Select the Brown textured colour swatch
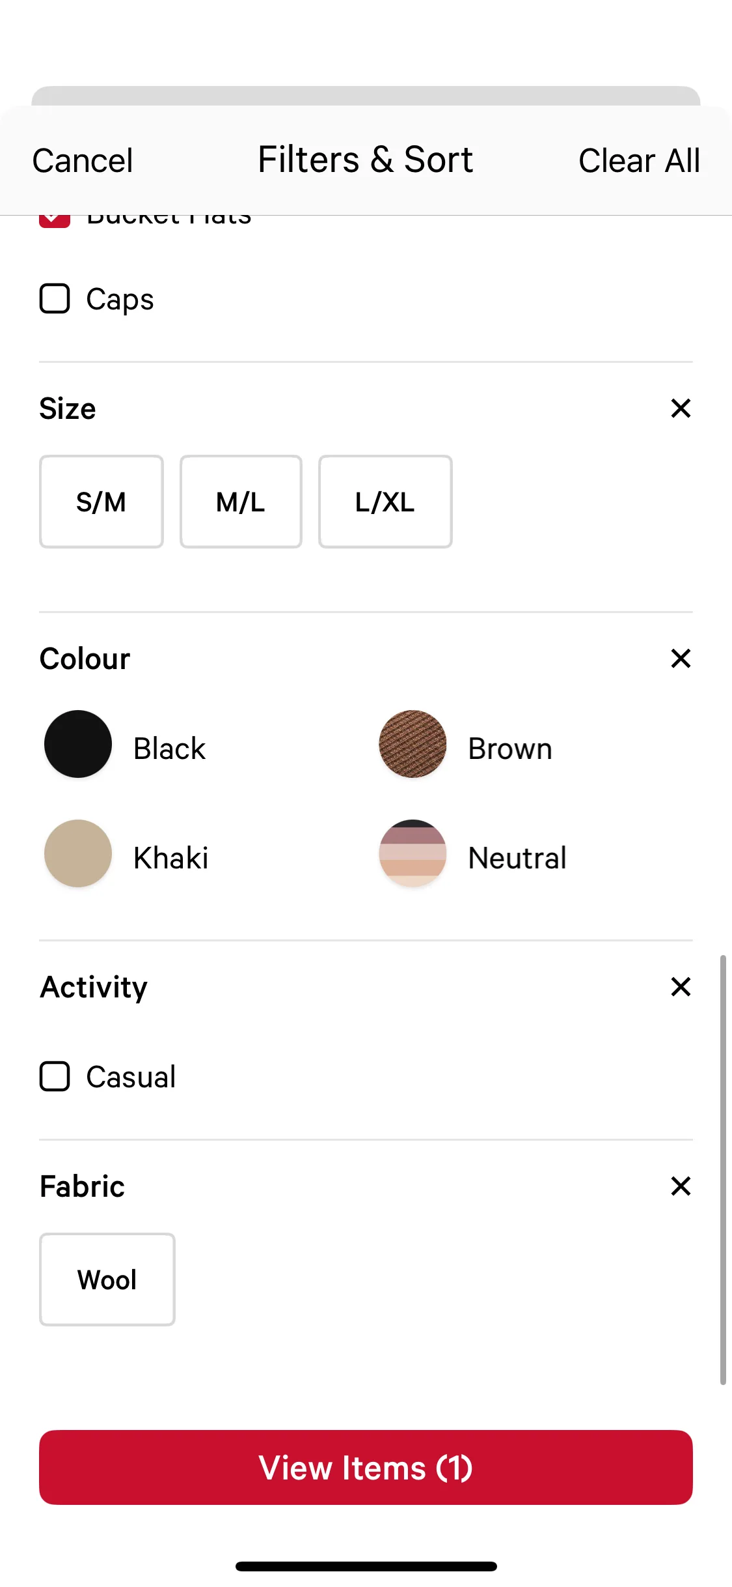Image resolution: width=732 pixels, height=1587 pixels. pyautogui.click(x=413, y=744)
